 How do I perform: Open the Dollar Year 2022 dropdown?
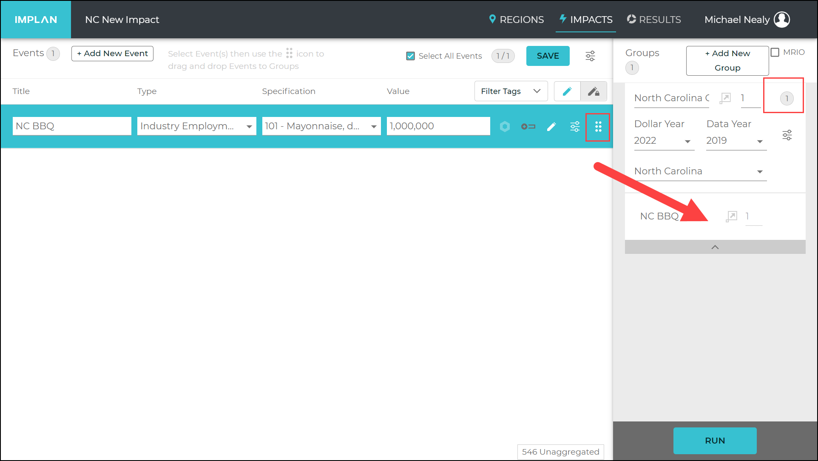664,141
